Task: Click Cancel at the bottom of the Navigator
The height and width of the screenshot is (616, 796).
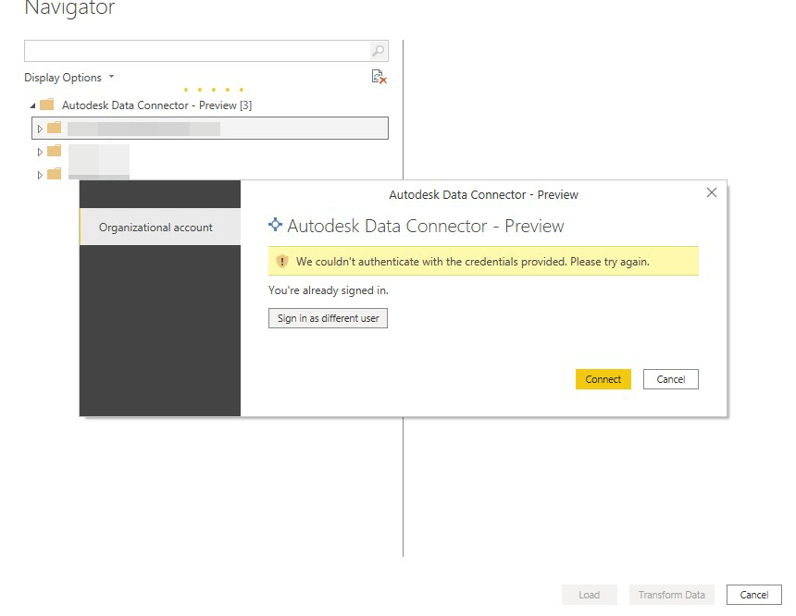Action: 753,595
